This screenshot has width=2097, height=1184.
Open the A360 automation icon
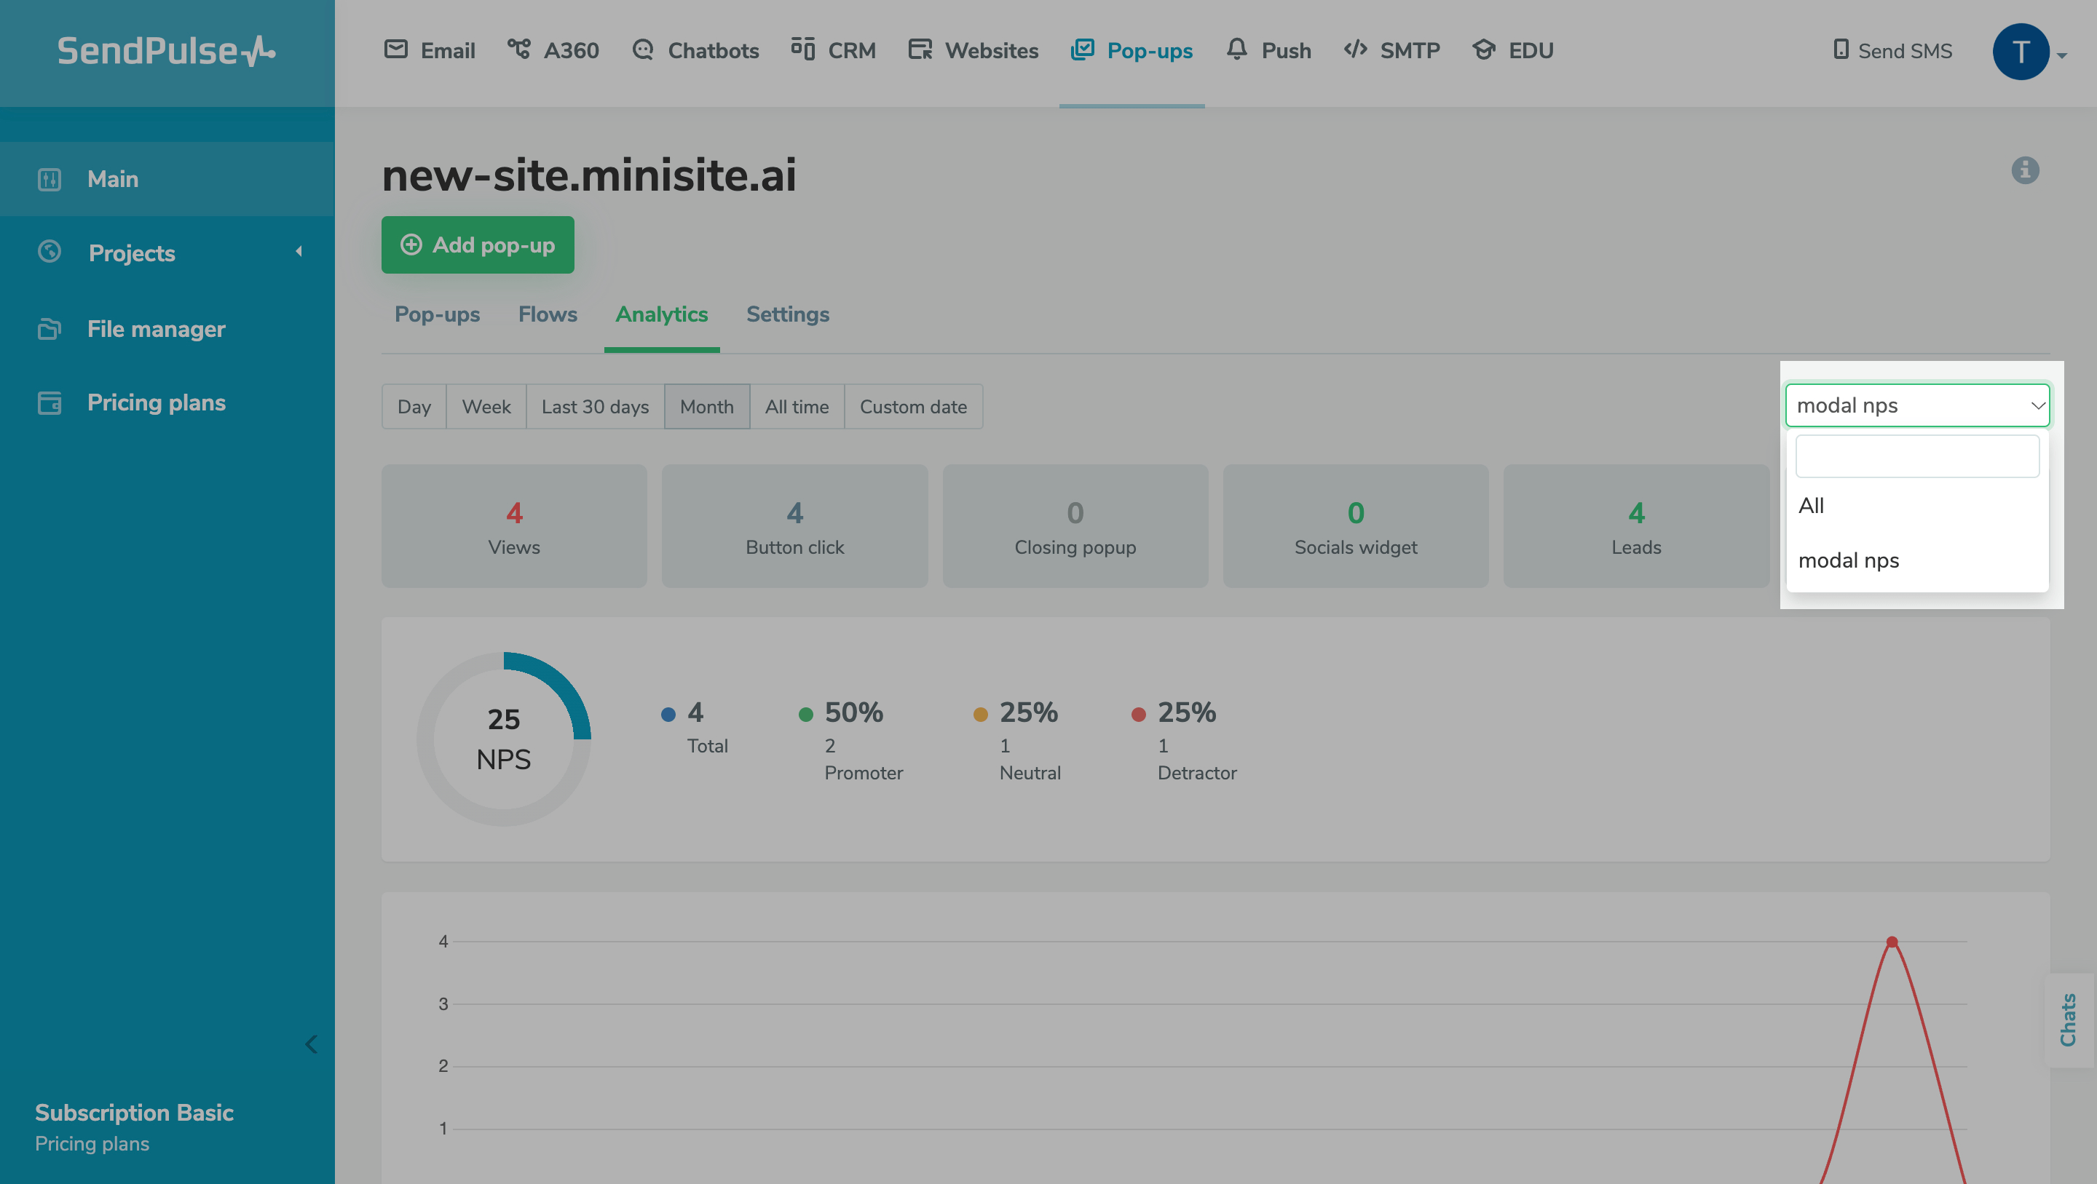[x=518, y=49]
